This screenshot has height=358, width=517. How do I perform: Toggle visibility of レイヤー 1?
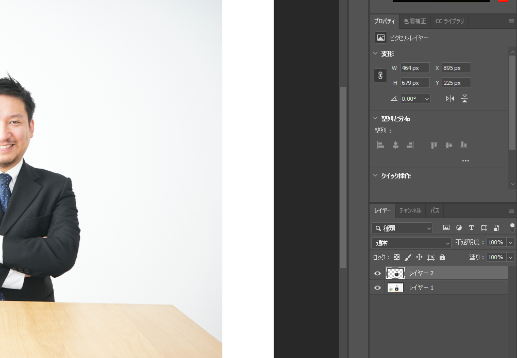(377, 288)
